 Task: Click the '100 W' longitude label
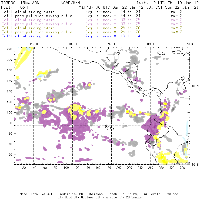point(73,44)
